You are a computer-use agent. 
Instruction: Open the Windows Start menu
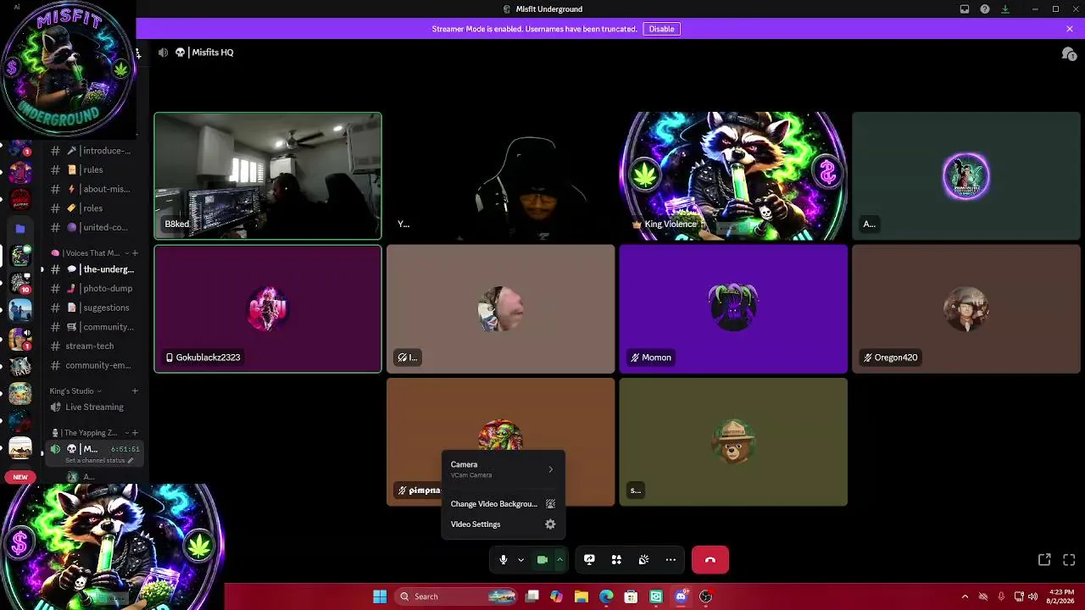click(380, 596)
